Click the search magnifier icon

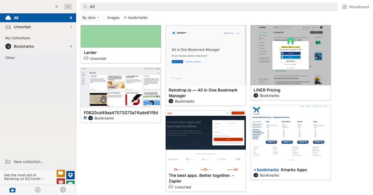85,7
